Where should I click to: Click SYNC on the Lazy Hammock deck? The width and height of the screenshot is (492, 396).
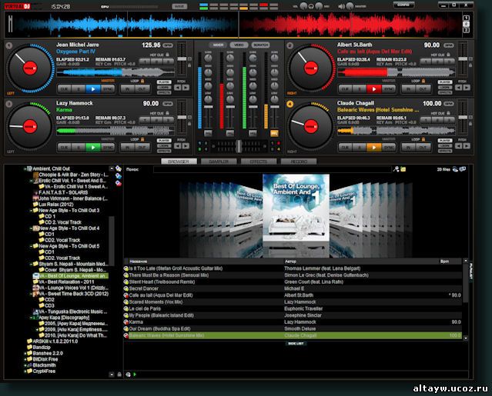(x=108, y=147)
